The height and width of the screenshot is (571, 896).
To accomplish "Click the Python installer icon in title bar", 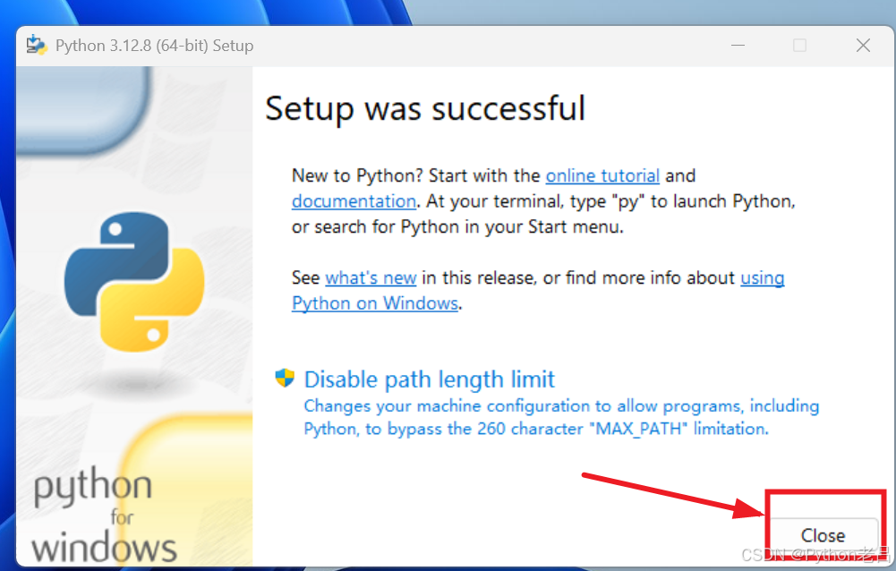I will click(x=37, y=45).
